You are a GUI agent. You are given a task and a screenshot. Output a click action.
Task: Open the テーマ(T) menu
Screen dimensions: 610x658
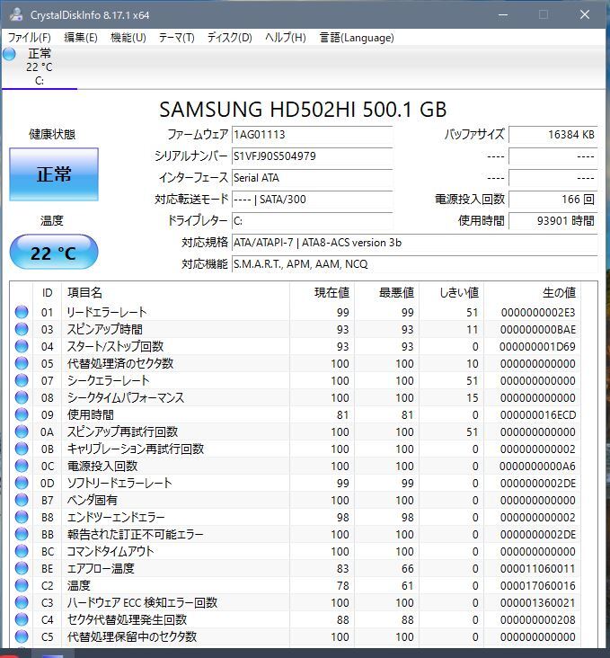pos(176,38)
